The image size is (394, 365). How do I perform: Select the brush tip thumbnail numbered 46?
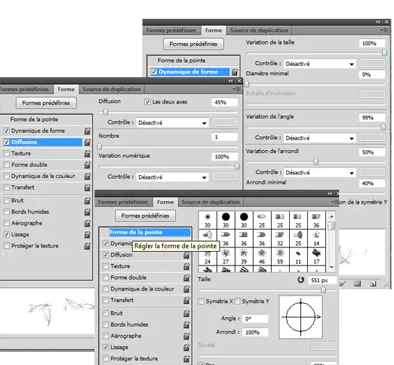pyautogui.click(x=262, y=257)
